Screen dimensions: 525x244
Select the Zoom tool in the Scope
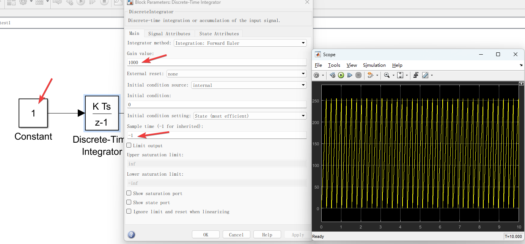[x=387, y=75]
